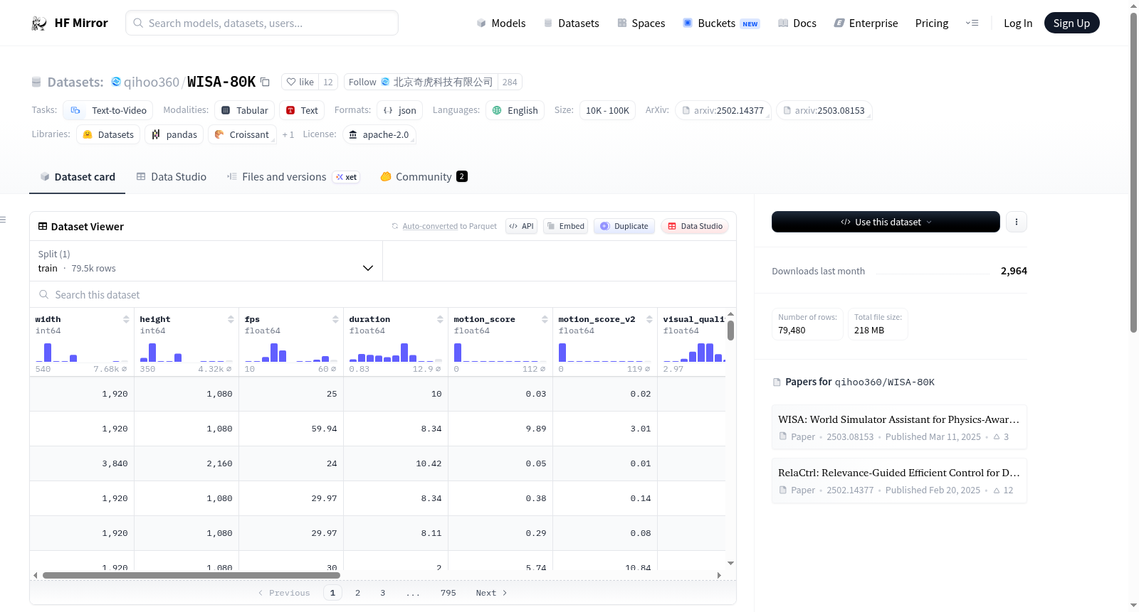Go to the Next page of rows
The height and width of the screenshot is (612, 1139).
(491, 593)
